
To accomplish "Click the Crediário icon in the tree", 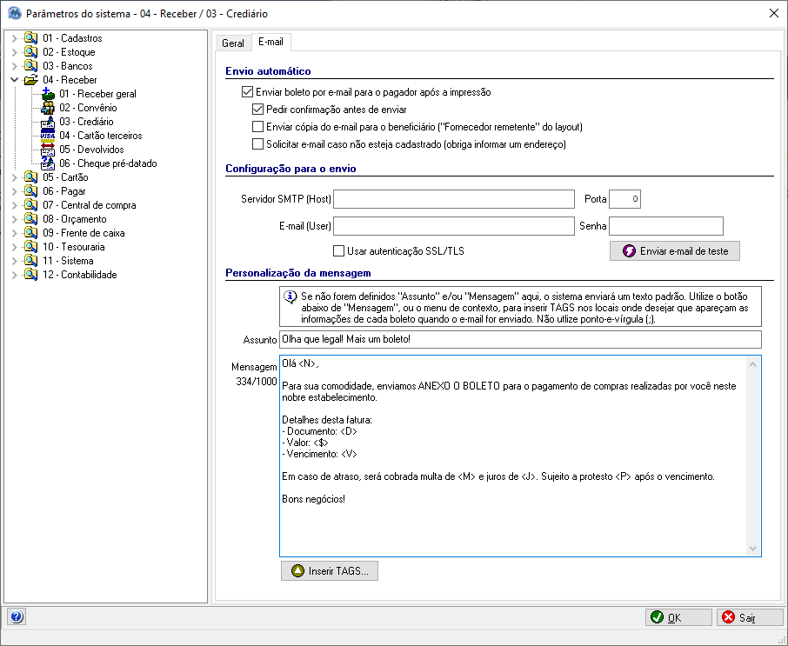I will [x=48, y=122].
